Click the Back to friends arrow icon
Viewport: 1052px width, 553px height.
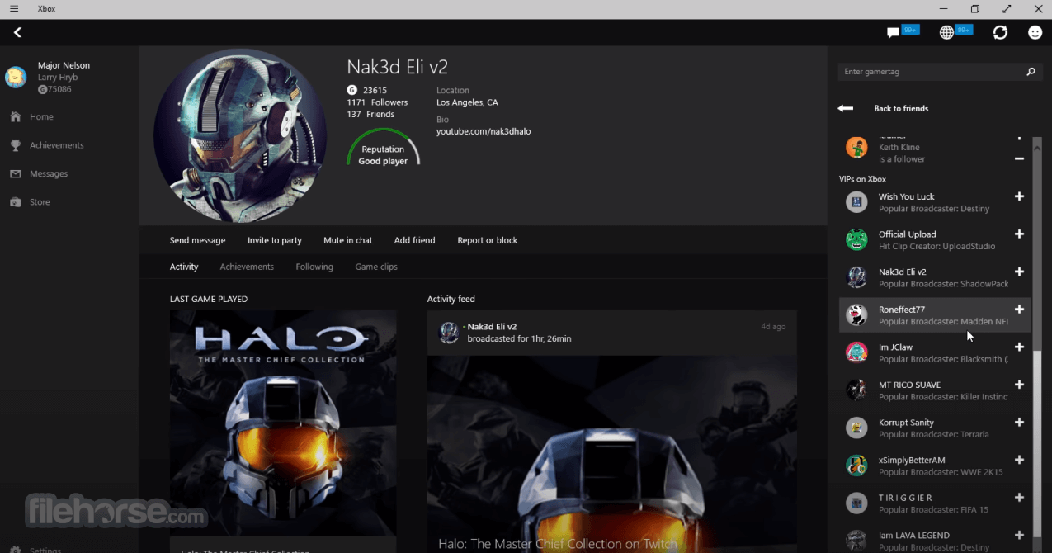click(845, 108)
